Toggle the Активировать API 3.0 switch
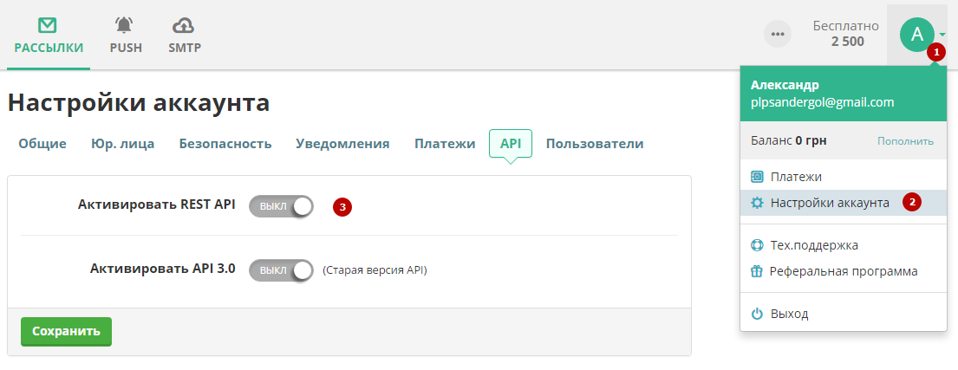958x370 pixels. (x=281, y=270)
